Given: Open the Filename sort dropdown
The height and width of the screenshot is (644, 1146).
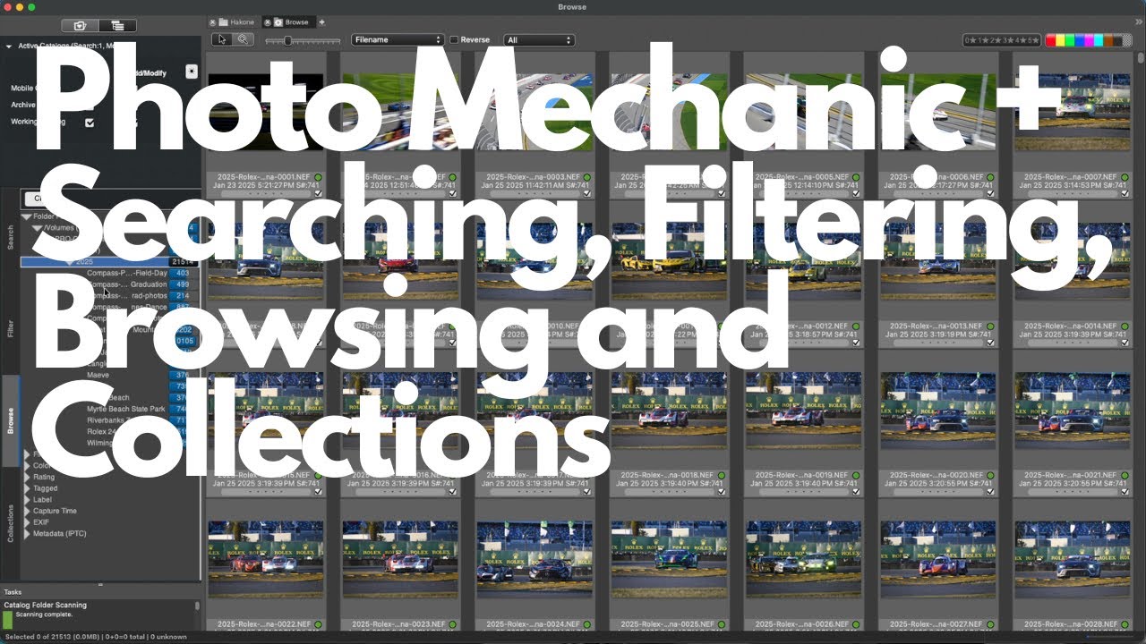Looking at the screenshot, I should (x=398, y=40).
